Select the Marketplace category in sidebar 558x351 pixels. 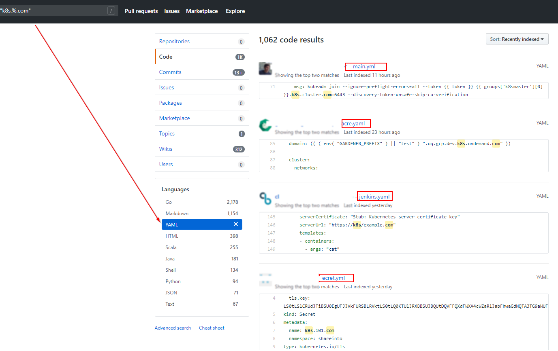(202, 118)
